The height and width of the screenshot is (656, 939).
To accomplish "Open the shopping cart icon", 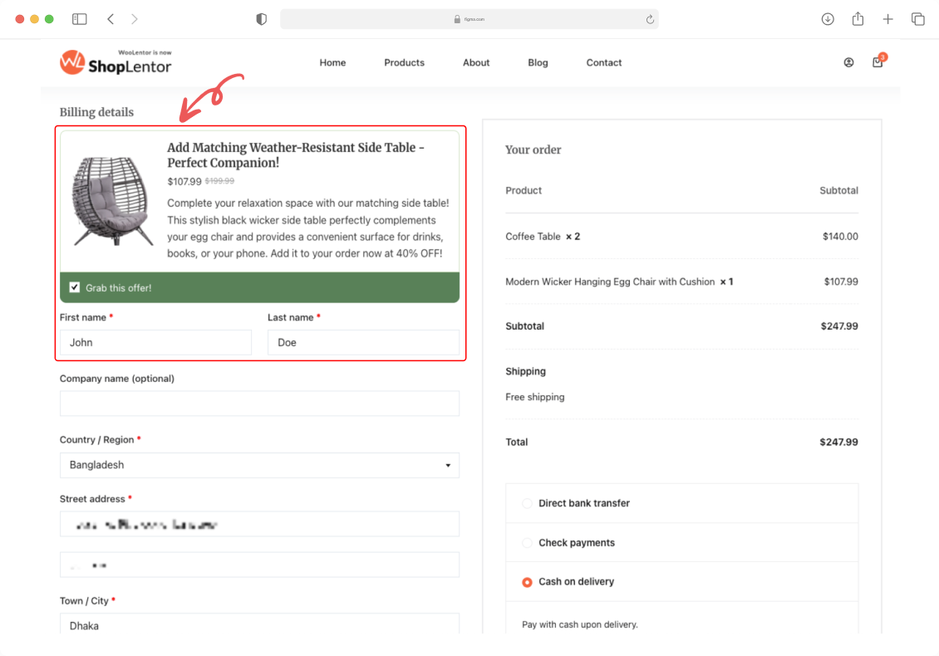I will click(x=878, y=61).
